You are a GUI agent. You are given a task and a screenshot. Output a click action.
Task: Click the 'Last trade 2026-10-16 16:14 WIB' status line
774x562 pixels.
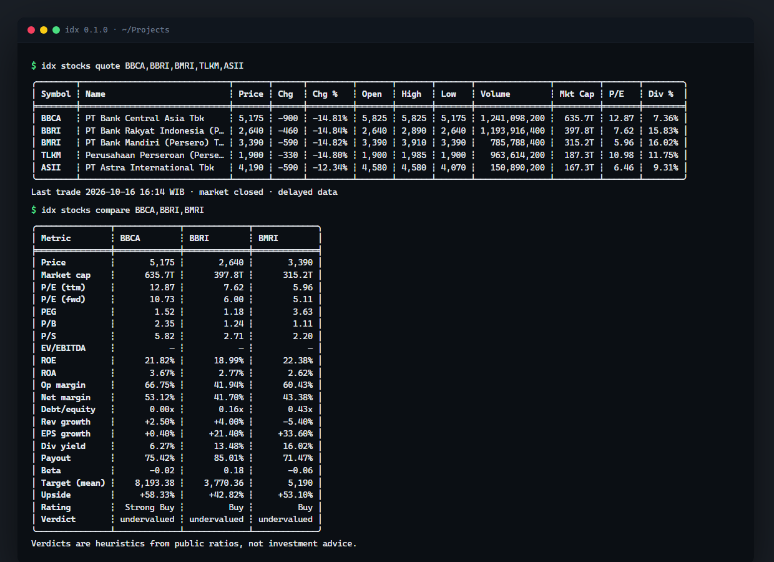point(184,192)
